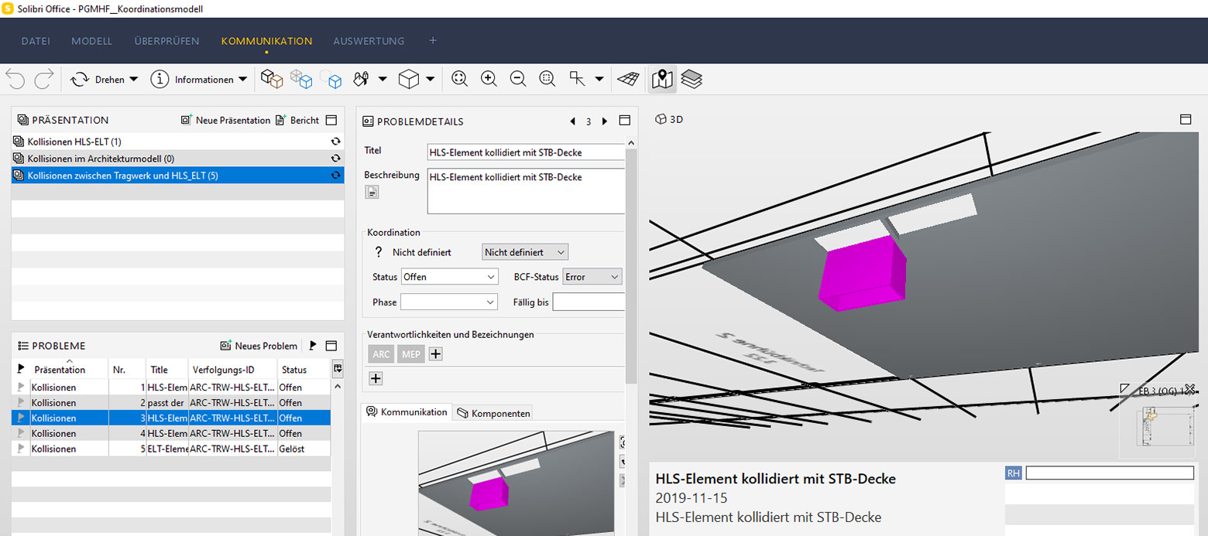1208x536 pixels.
Task: Click the map navigation icon in toolbar
Action: point(662,79)
